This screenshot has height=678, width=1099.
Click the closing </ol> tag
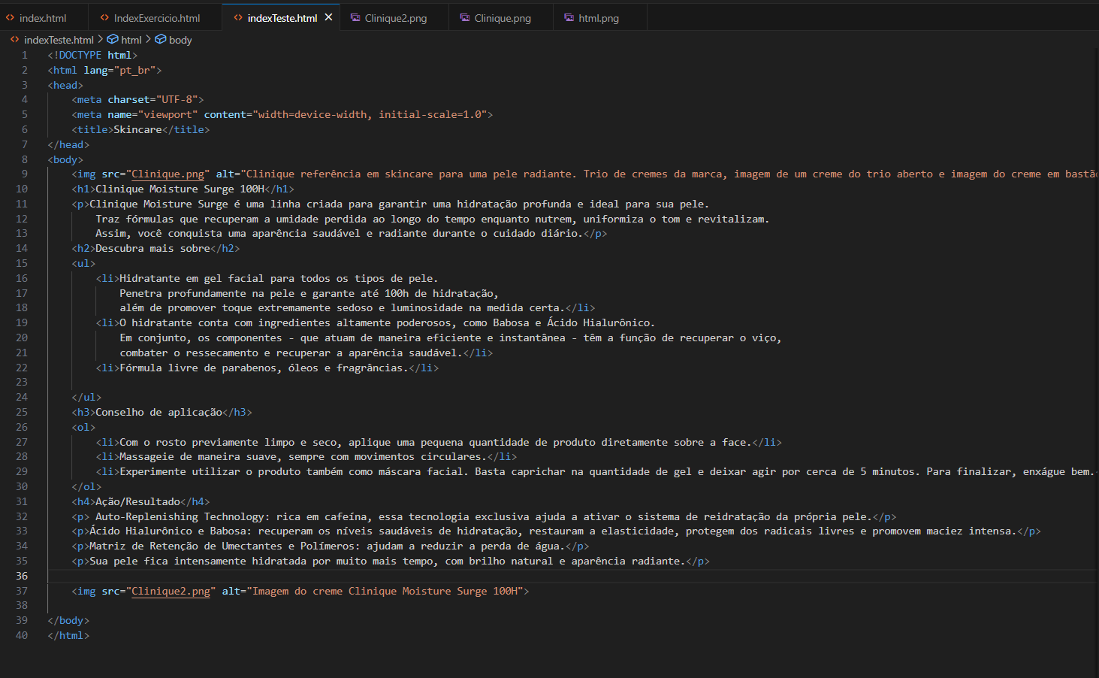point(86,487)
